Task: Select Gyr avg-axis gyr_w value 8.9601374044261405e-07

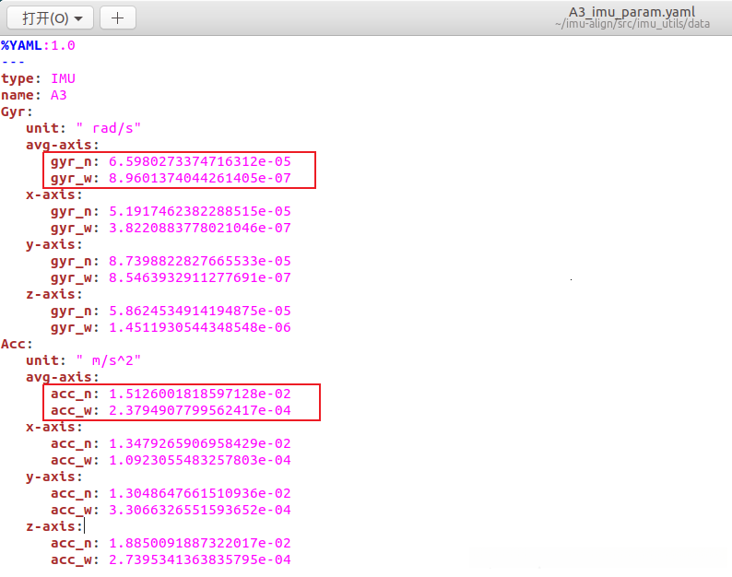Action: click(200, 178)
